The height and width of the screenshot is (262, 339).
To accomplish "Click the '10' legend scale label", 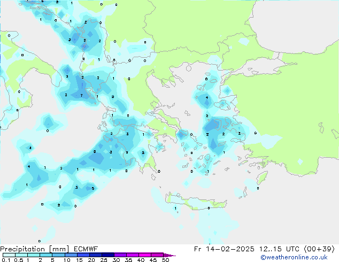I will [67, 260].
